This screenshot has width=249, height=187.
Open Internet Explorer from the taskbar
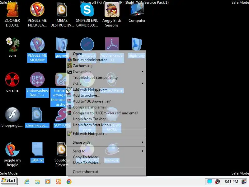click(x=27, y=182)
